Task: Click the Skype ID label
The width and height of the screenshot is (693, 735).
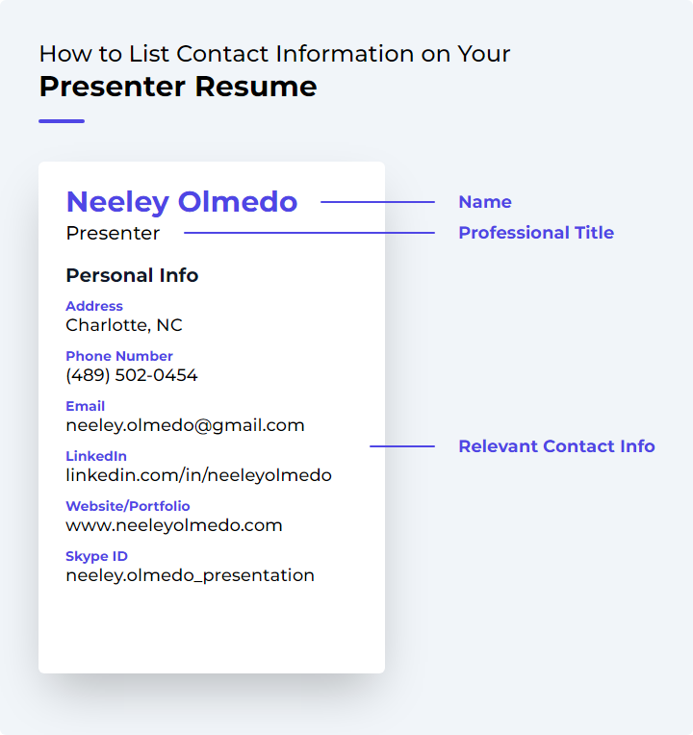Action: pyautogui.click(x=96, y=556)
